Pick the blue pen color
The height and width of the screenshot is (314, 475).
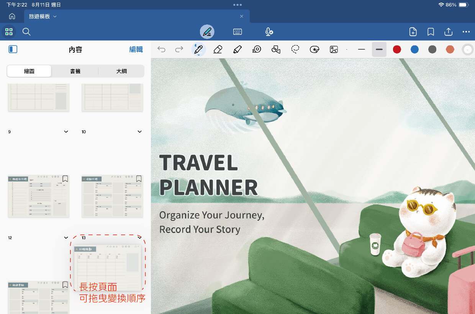pyautogui.click(x=414, y=49)
